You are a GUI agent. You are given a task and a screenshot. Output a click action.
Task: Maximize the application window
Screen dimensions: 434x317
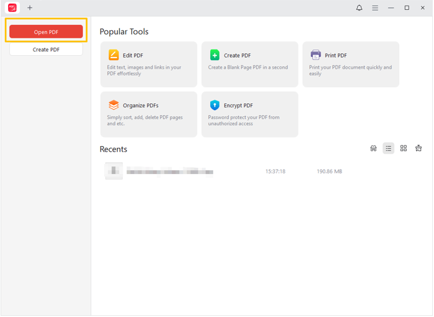tap(407, 8)
